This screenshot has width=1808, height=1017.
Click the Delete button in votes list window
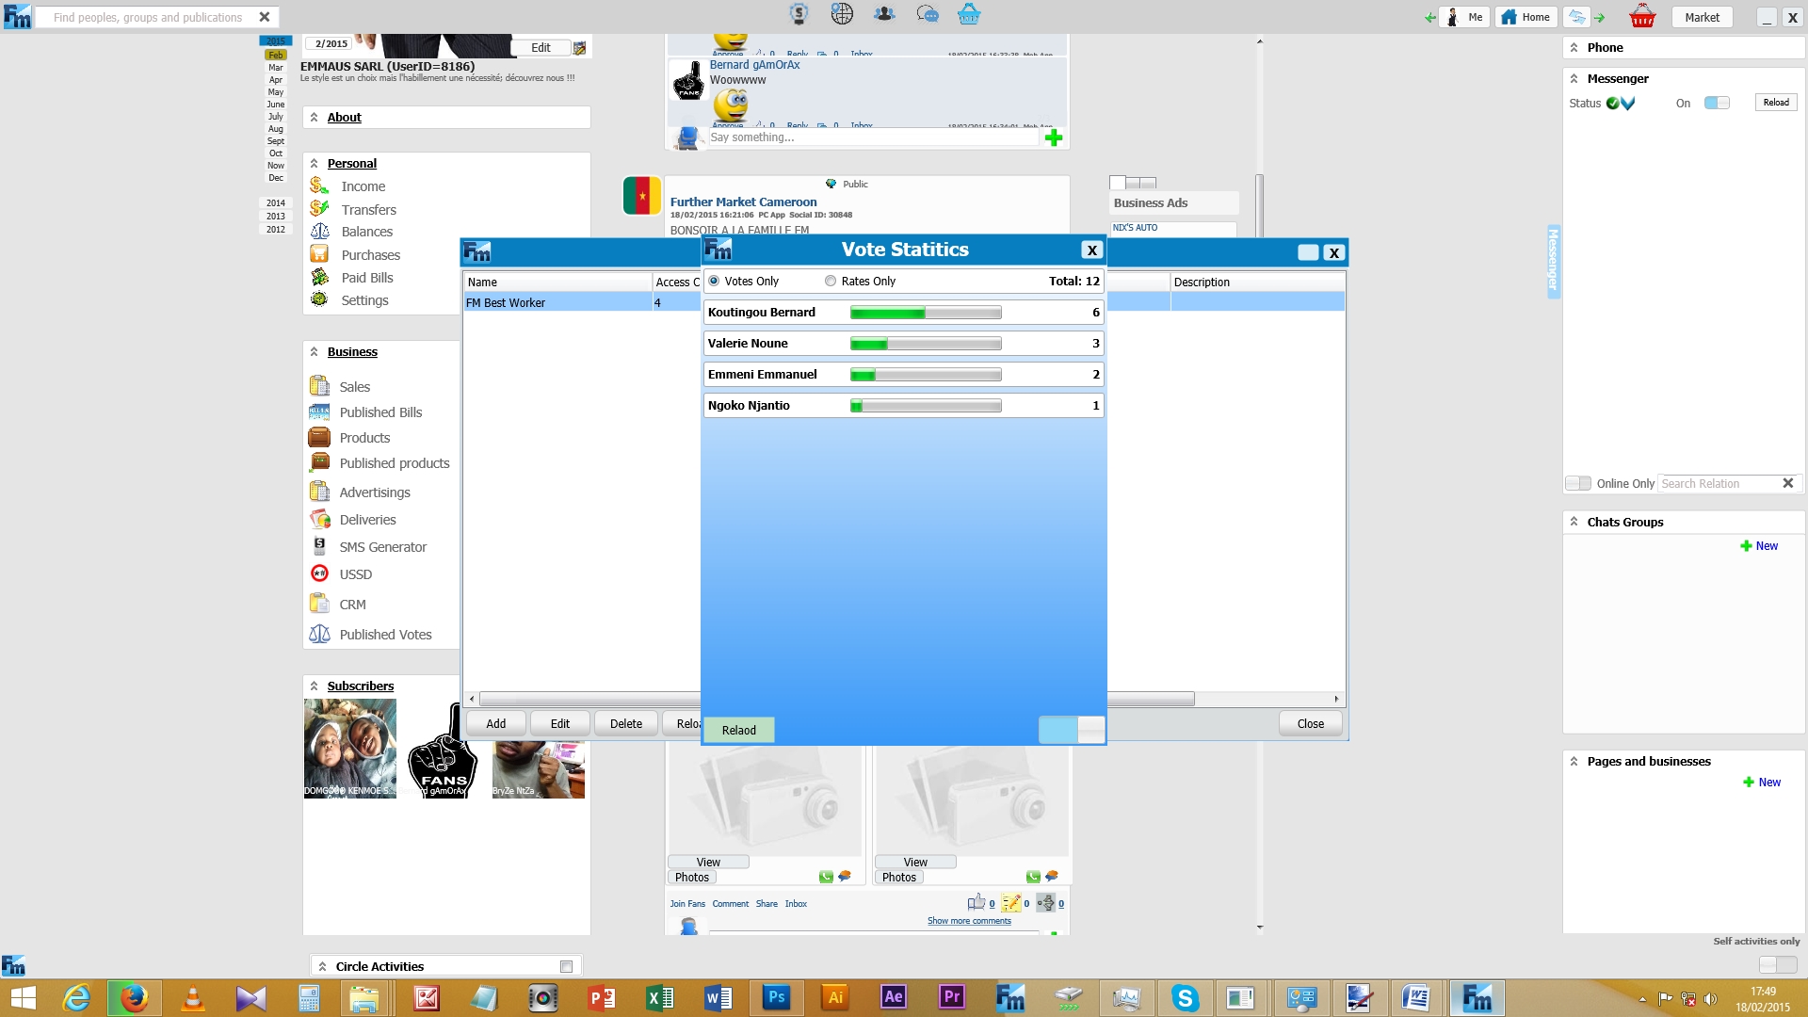626,723
